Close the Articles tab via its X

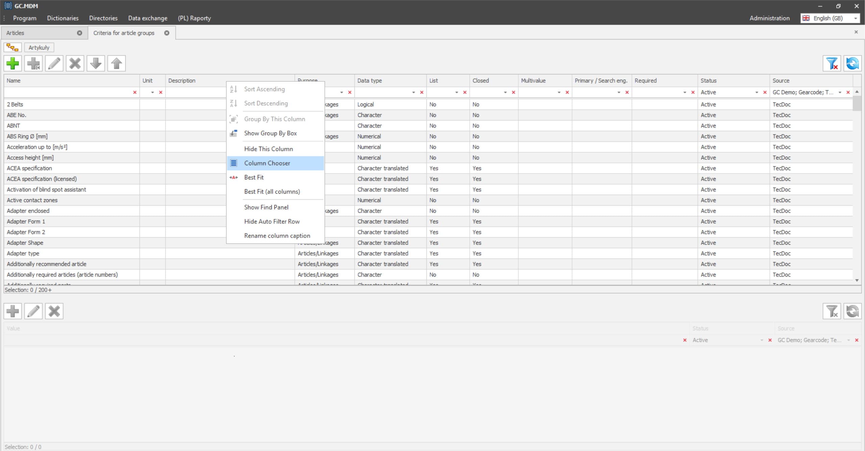[79, 33]
